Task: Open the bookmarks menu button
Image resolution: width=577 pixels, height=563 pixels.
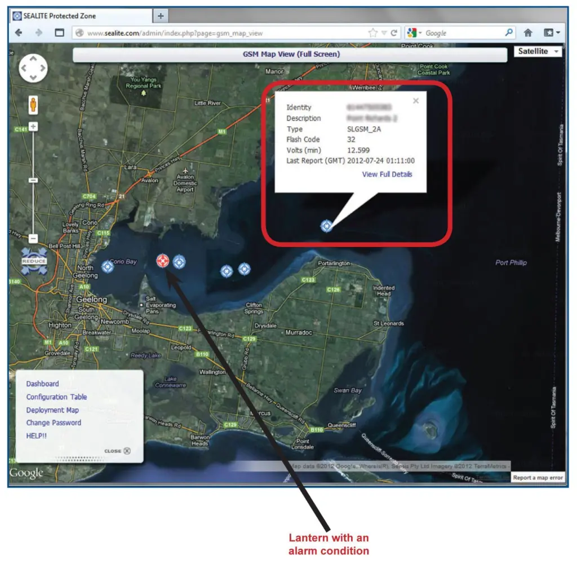Action: point(552,33)
